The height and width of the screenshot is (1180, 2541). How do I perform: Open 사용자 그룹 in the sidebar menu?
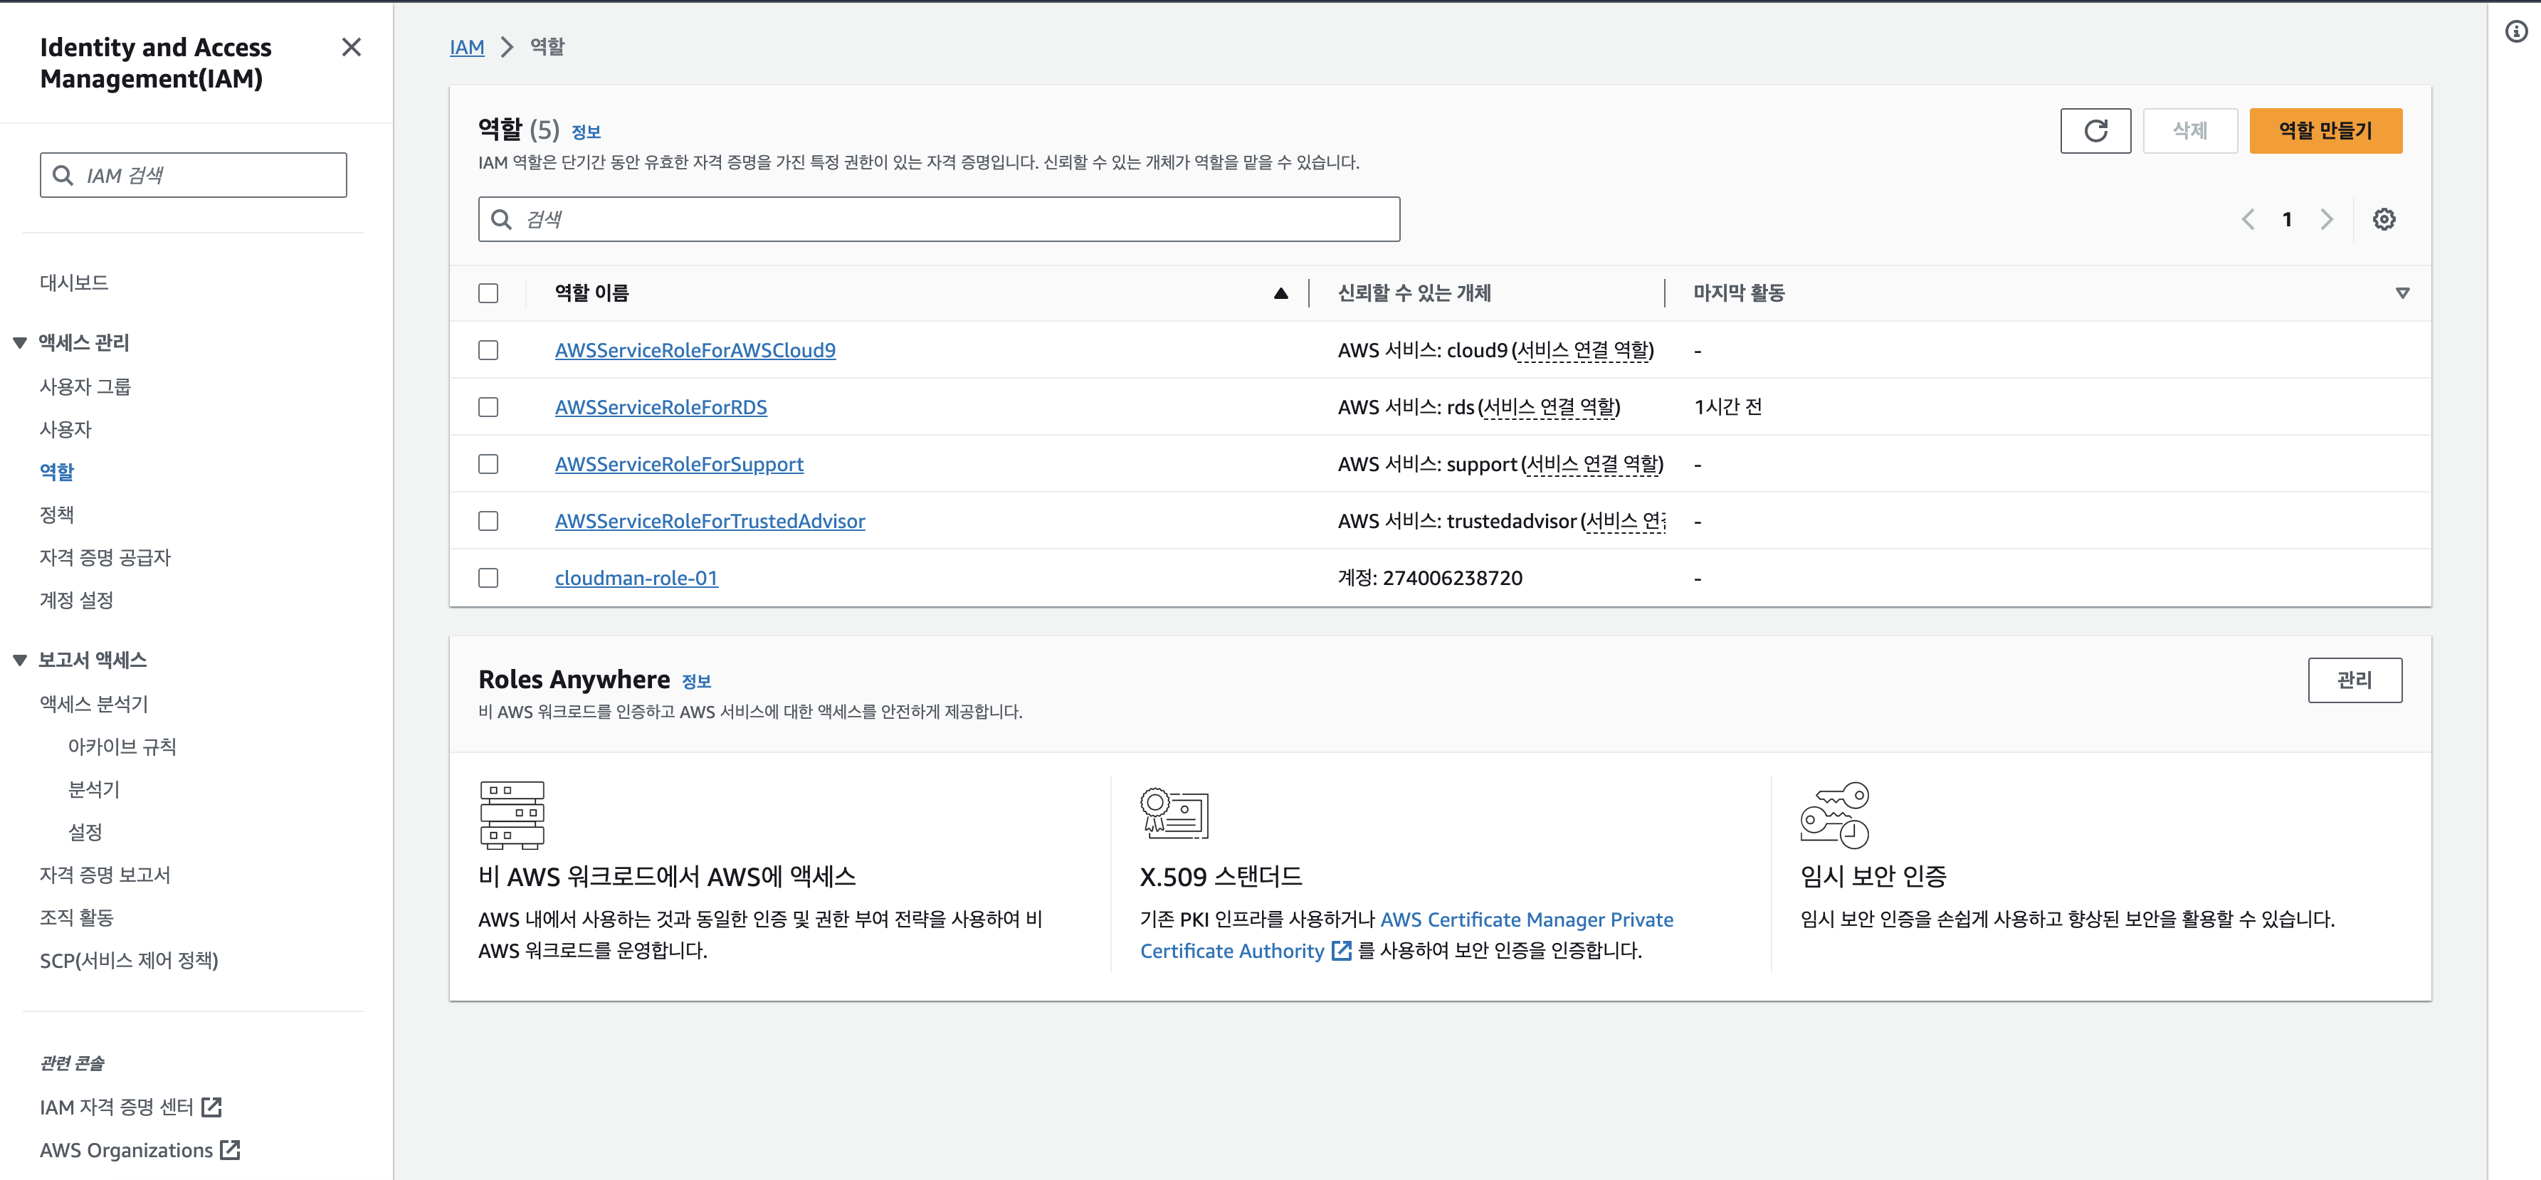[x=85, y=386]
